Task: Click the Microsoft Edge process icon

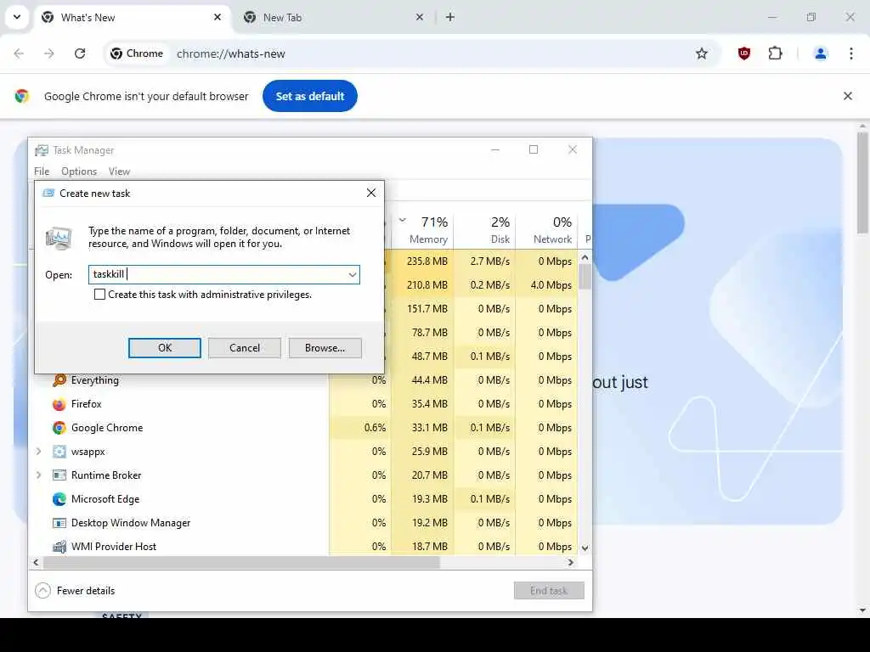Action: [x=59, y=499]
